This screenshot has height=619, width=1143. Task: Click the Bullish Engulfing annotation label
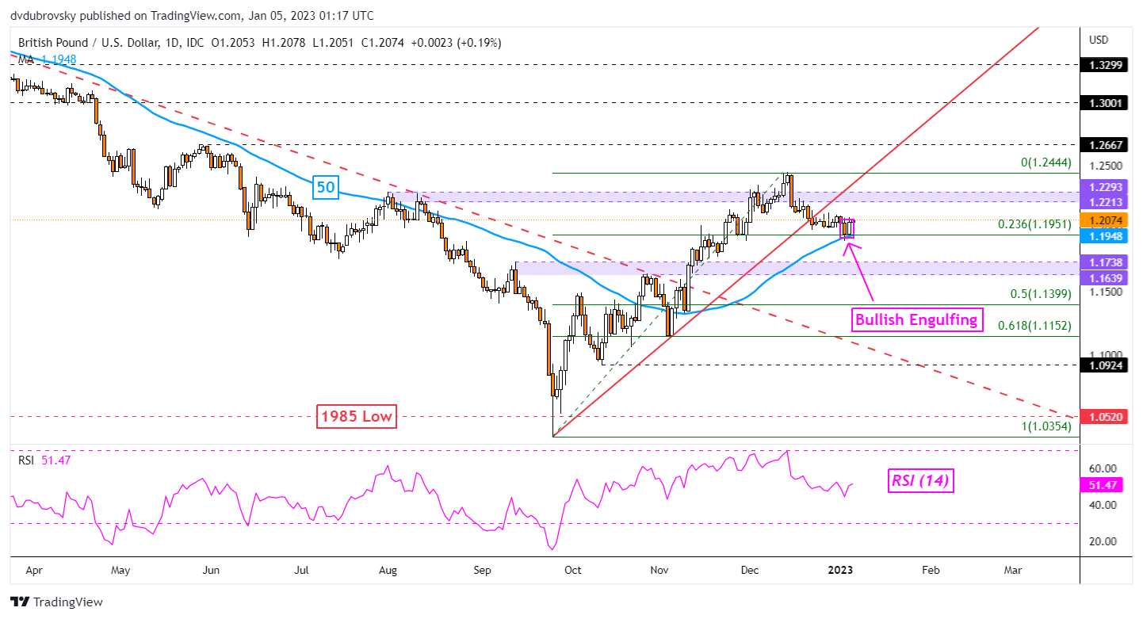click(x=917, y=320)
